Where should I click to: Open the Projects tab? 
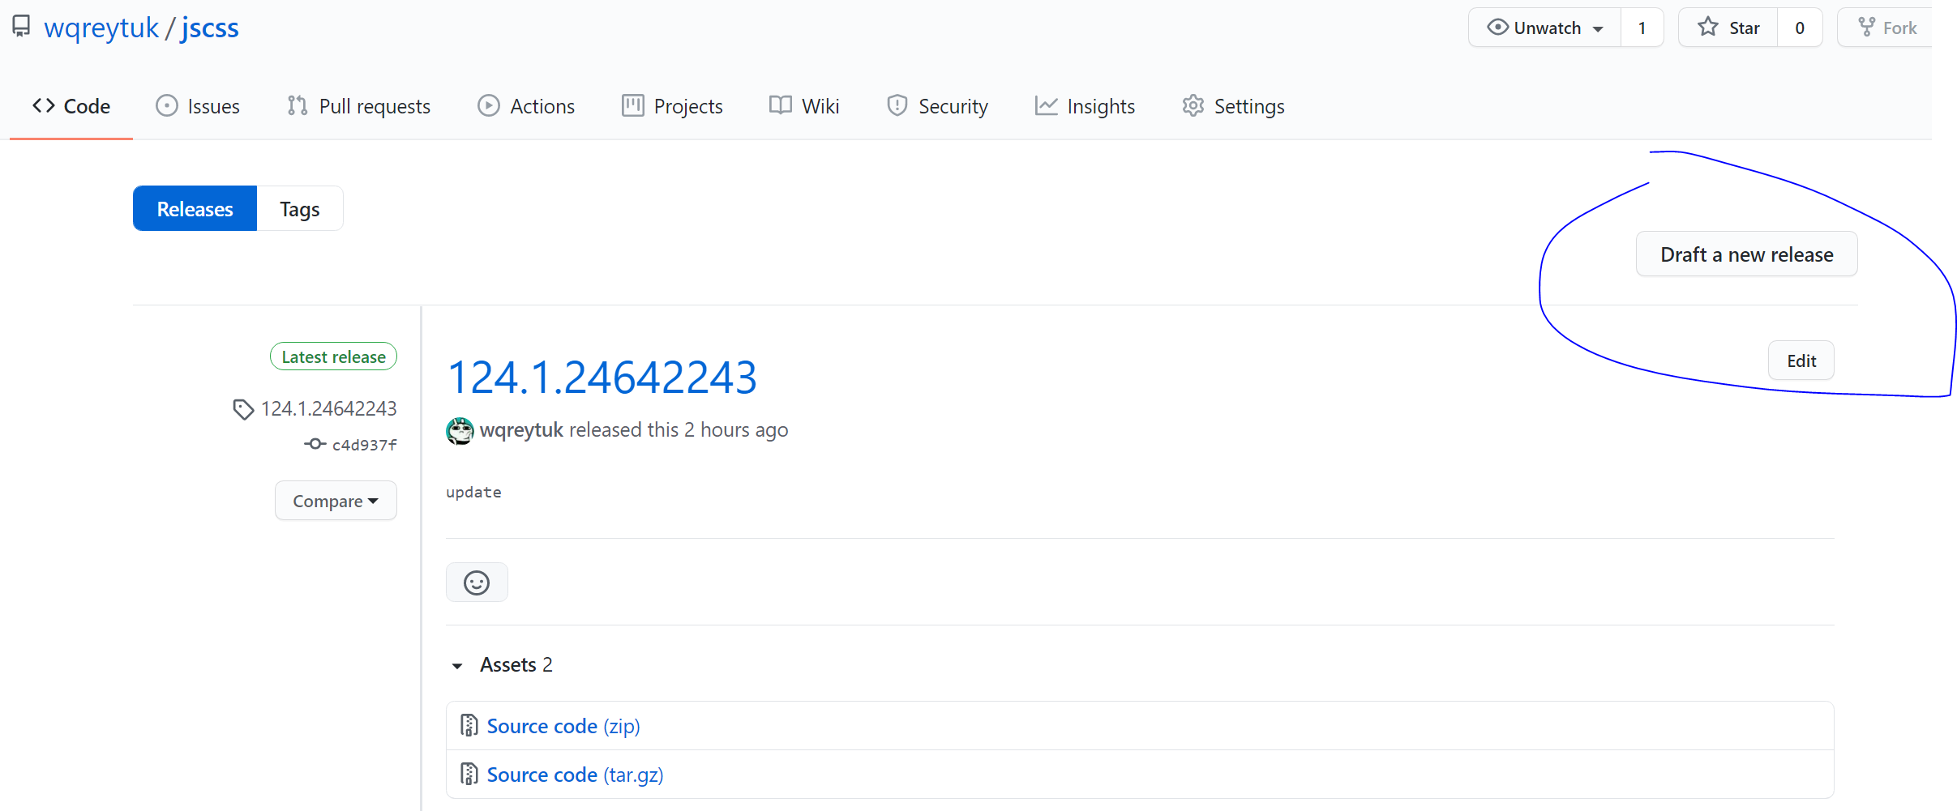672,106
